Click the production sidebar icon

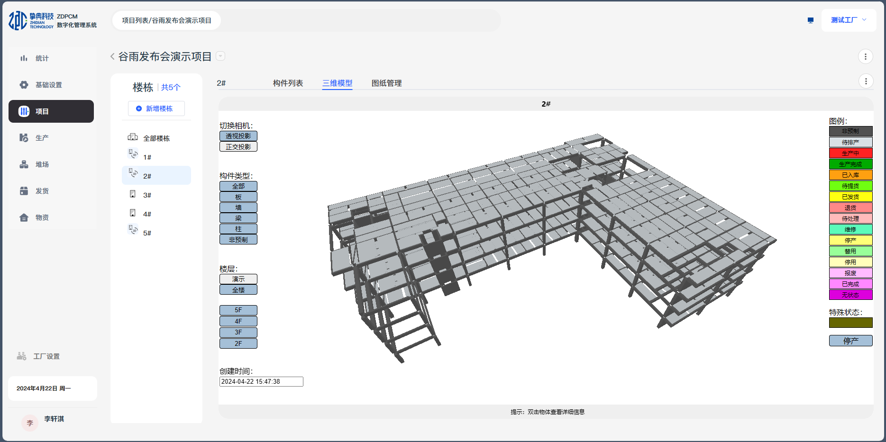click(24, 138)
